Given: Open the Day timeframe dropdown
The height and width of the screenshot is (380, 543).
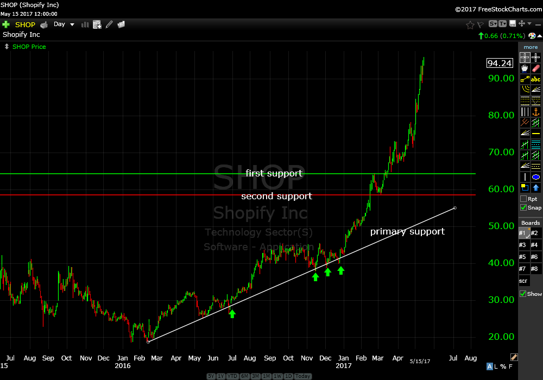Looking at the screenshot, I should 64,24.
